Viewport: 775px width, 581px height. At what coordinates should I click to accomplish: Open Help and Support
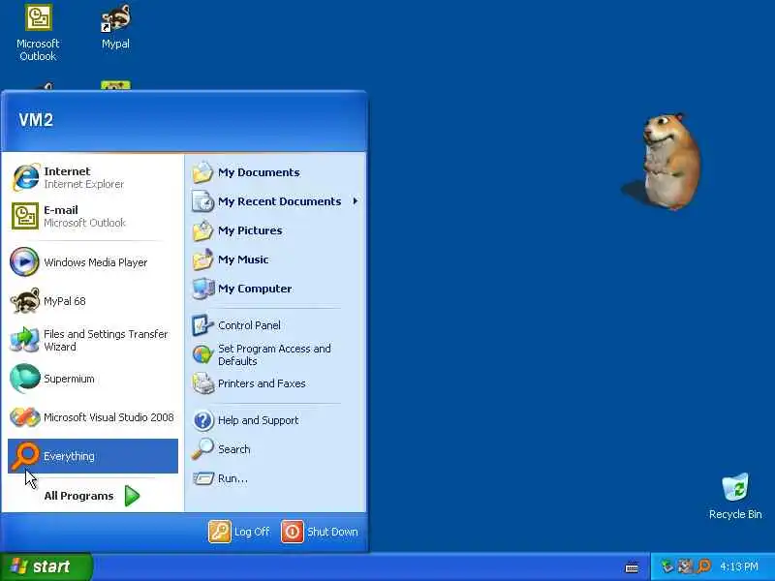[275, 420]
